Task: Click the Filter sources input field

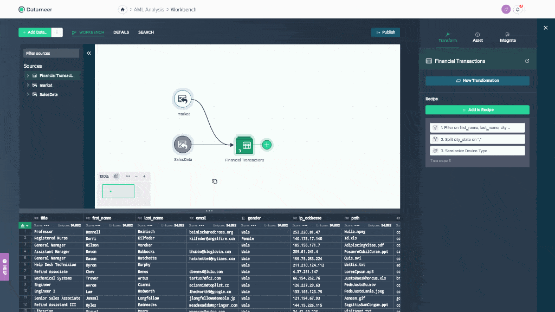Action: point(50,53)
